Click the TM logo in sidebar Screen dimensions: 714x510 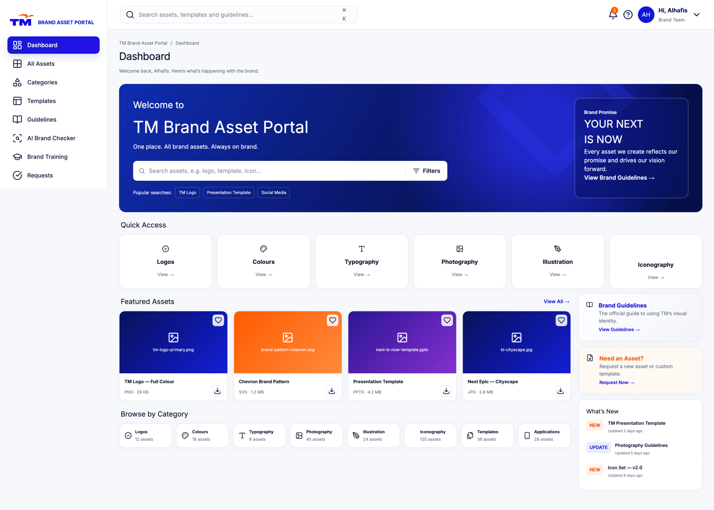pyautogui.click(x=21, y=20)
